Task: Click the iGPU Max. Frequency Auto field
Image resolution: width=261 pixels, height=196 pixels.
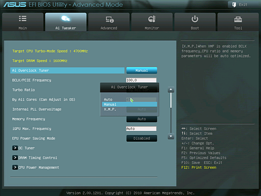Action: point(141,128)
